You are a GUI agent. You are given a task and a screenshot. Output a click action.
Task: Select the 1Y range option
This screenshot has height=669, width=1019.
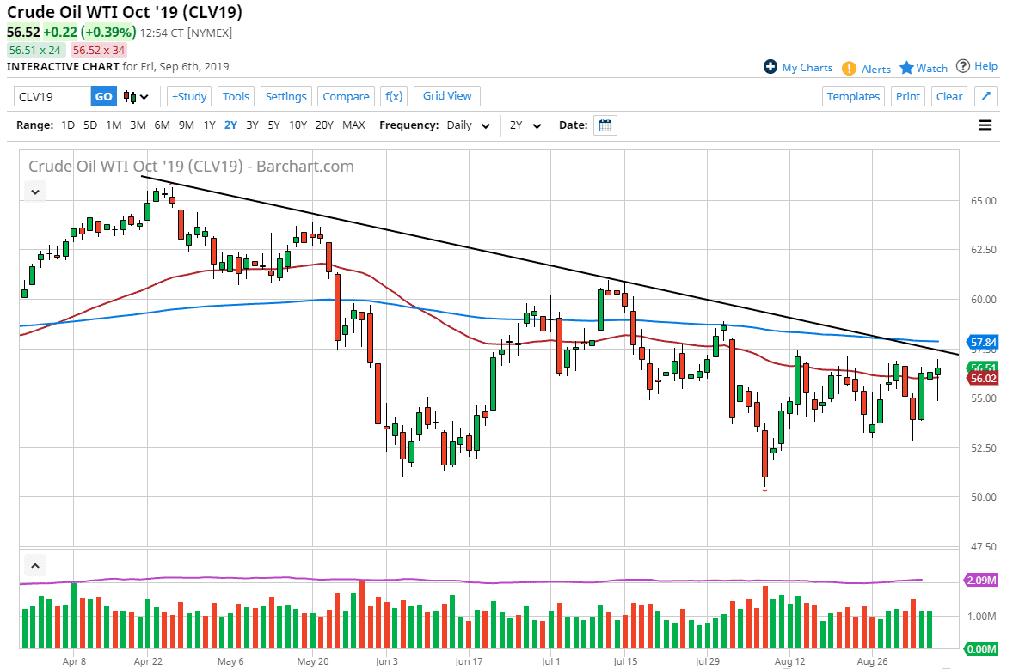pos(208,125)
